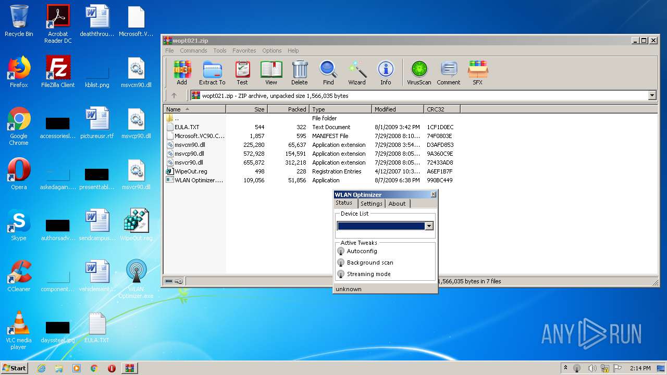Screen dimensions: 667x375
Task: Open the Firefox desktop icon
Action: tap(19, 72)
